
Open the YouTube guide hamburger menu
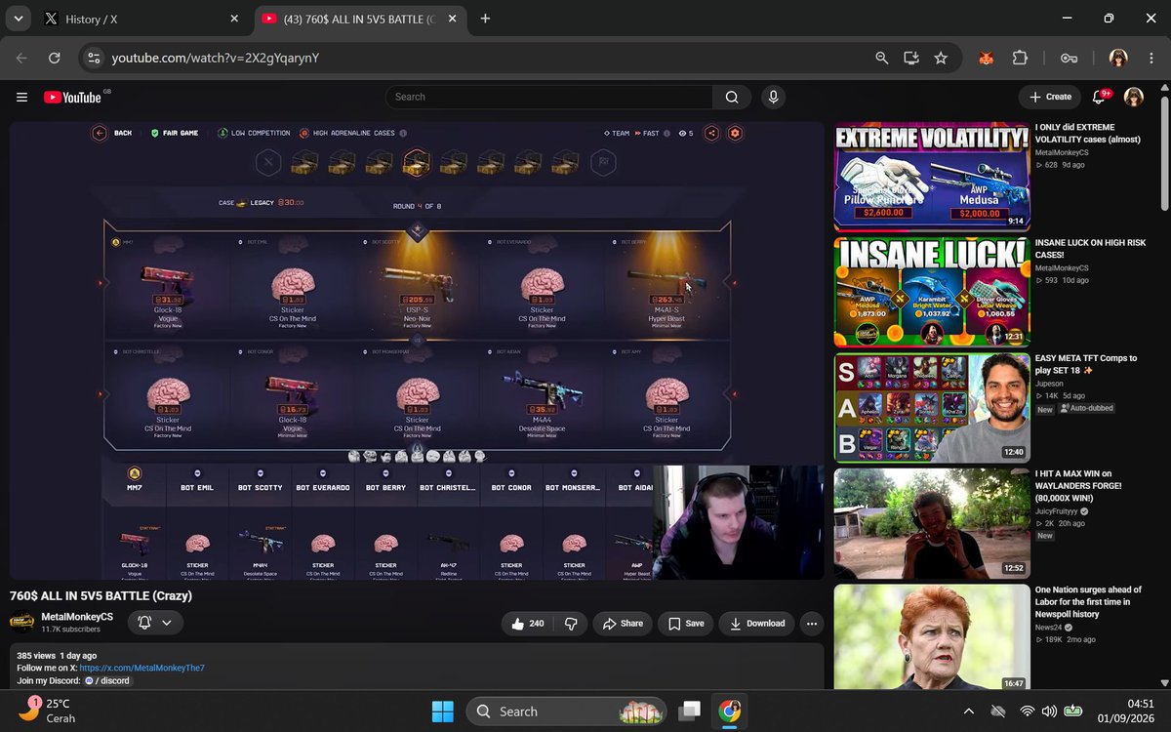click(21, 97)
